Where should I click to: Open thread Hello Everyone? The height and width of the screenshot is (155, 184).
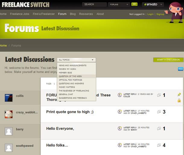pos(60,128)
